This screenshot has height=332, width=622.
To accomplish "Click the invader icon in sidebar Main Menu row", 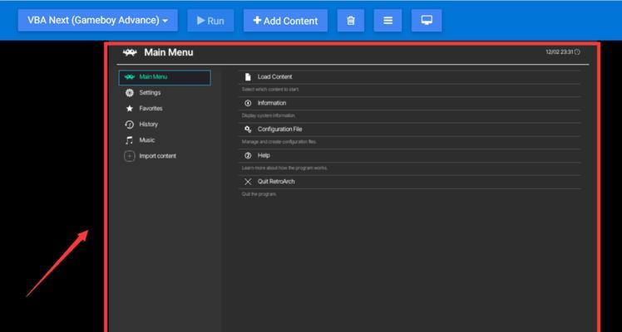I will pyautogui.click(x=130, y=76).
